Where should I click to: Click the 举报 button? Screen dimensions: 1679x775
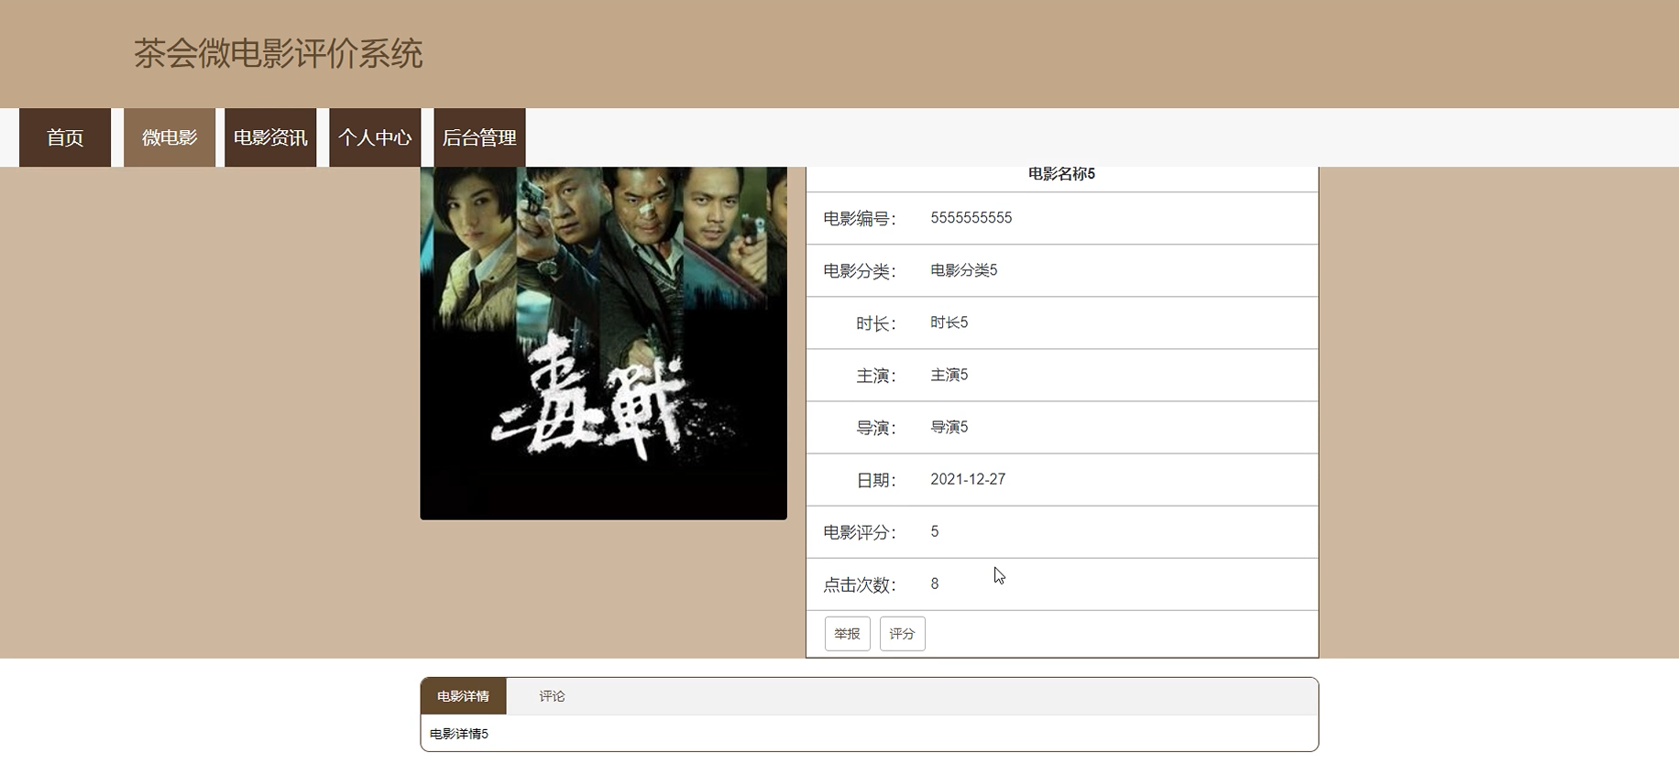tap(848, 634)
